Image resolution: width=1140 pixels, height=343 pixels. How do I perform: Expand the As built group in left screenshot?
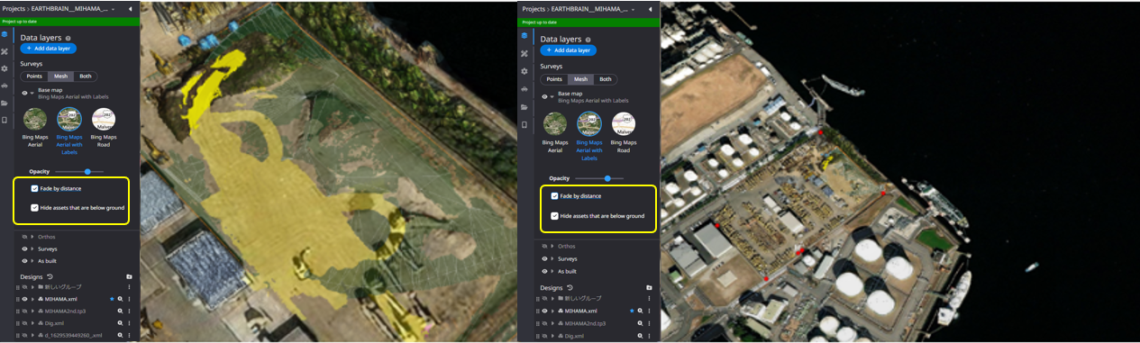tap(32, 261)
